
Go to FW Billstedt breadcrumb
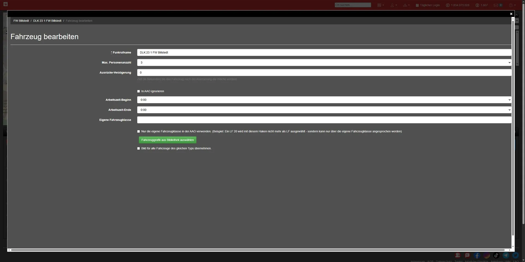pos(21,21)
